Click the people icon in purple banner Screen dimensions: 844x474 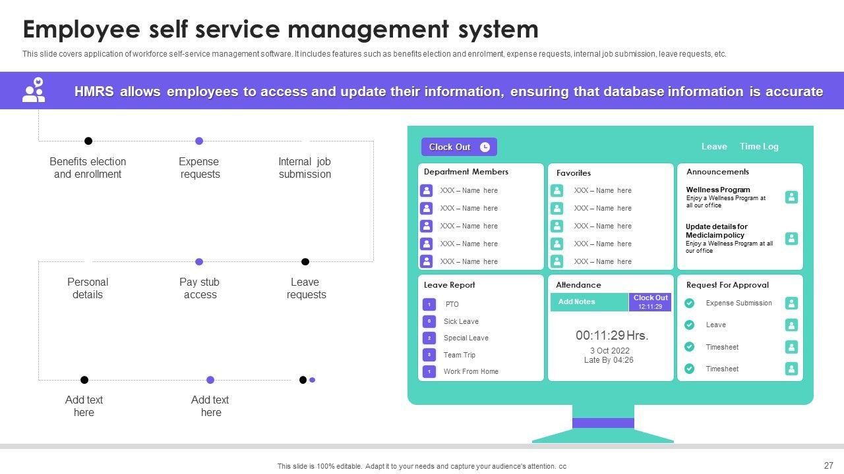pos(34,90)
